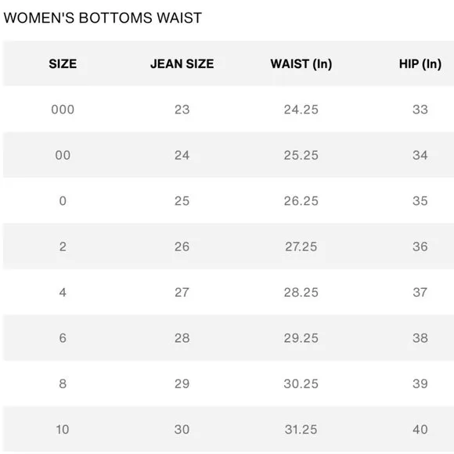This screenshot has width=454, height=454.
Task: Select size 6 cell
Action: coord(63,338)
